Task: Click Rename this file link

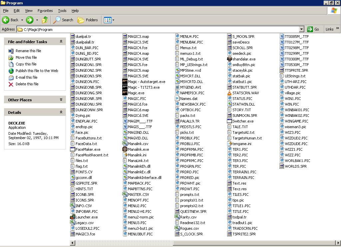Action: (28, 51)
